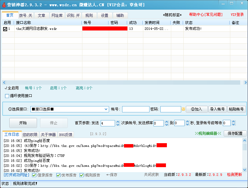
Task: Select the BUG反馈 tab
Action: pos(66,135)
